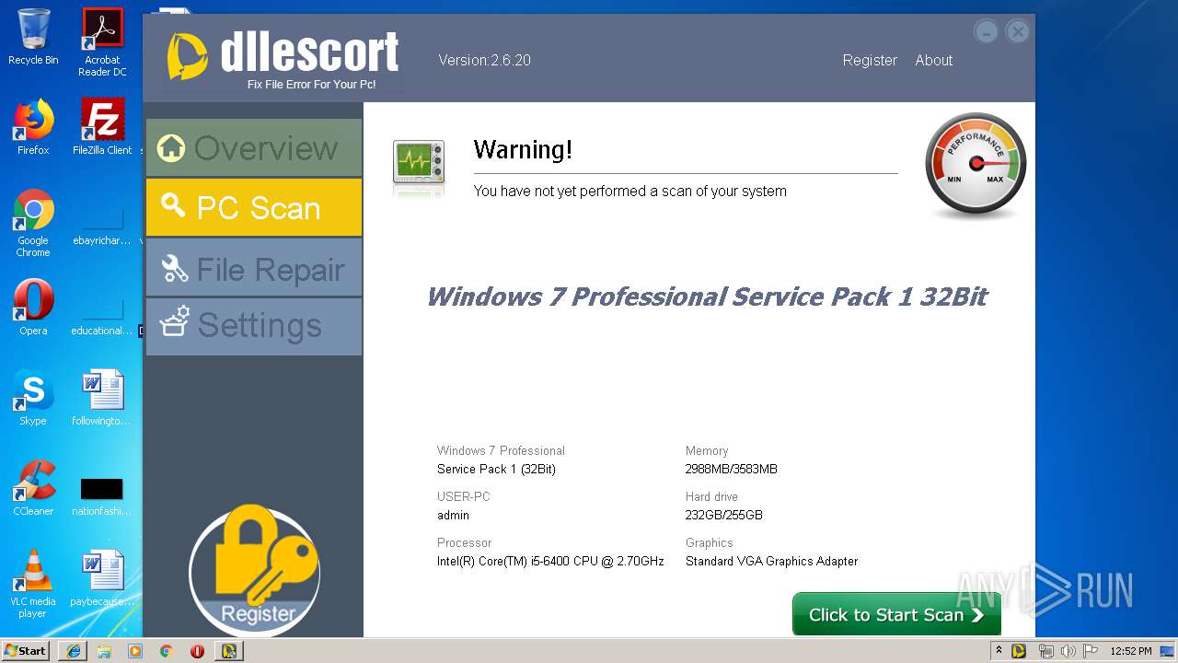Click the dllescort logo icon

click(187, 56)
